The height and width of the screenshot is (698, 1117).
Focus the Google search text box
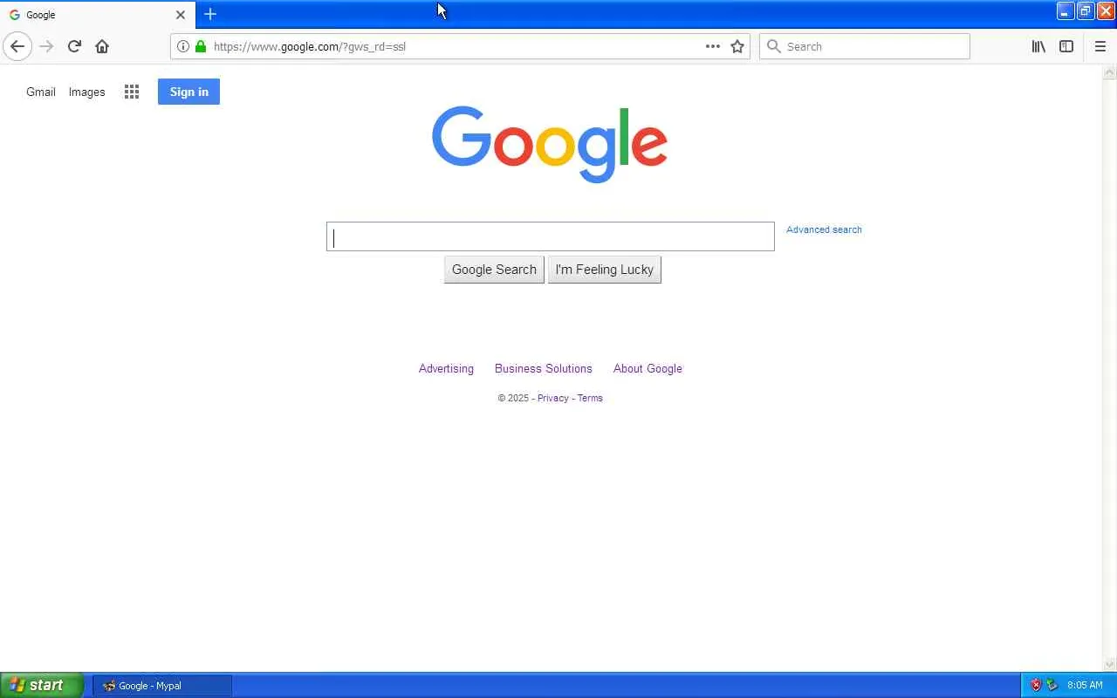click(551, 236)
